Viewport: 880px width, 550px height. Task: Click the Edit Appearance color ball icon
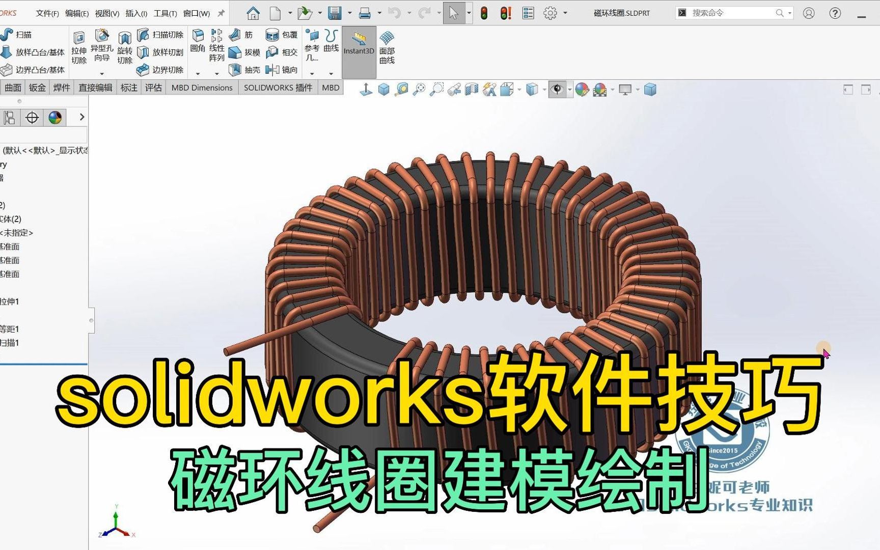pyautogui.click(x=582, y=90)
